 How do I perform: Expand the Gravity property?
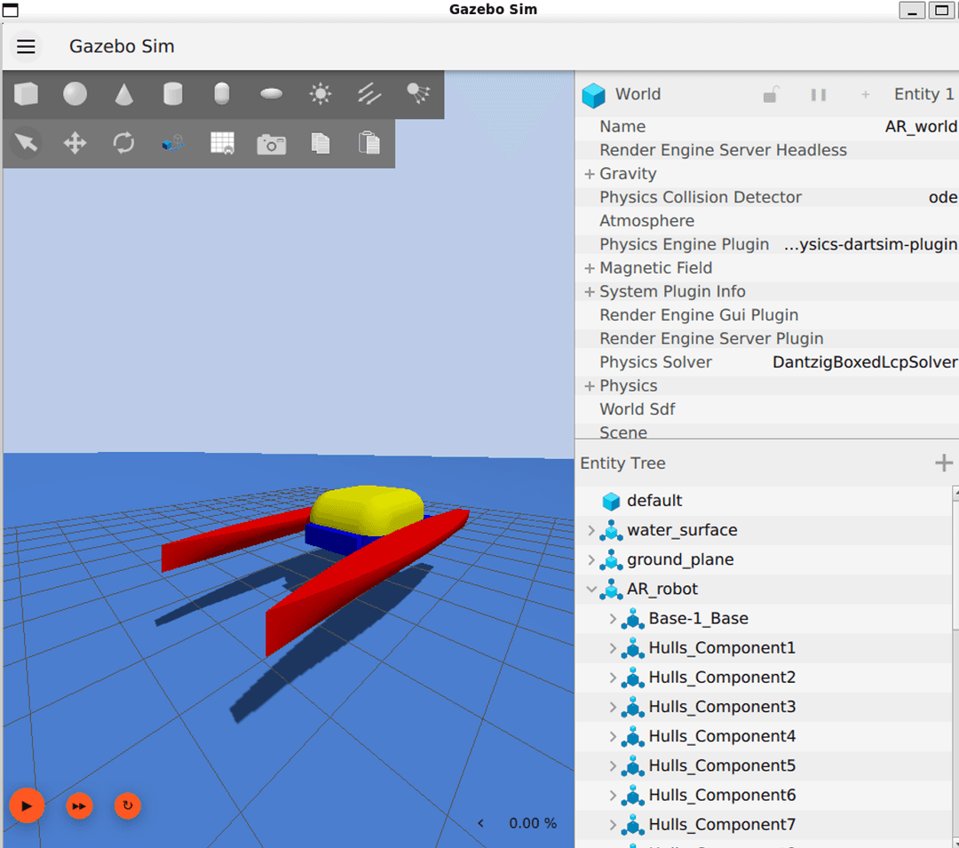tap(590, 173)
